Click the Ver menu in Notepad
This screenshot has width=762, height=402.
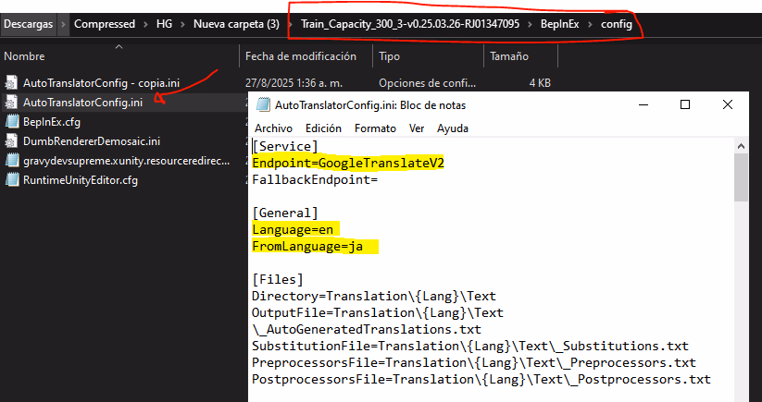(x=417, y=128)
